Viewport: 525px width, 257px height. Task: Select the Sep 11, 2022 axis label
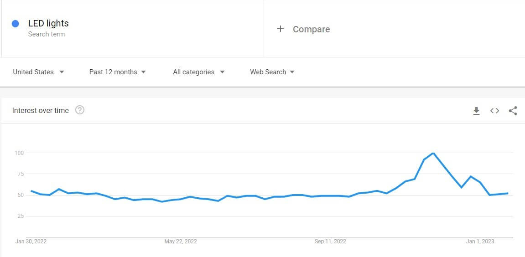coord(331,242)
